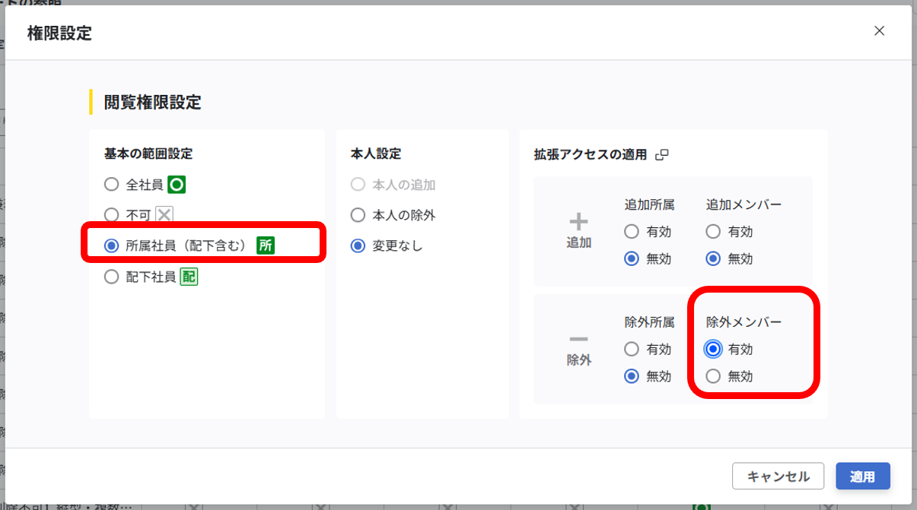Image resolution: width=917 pixels, height=510 pixels.
Task: Click the green circle icon beside 全社員
Action: click(177, 184)
